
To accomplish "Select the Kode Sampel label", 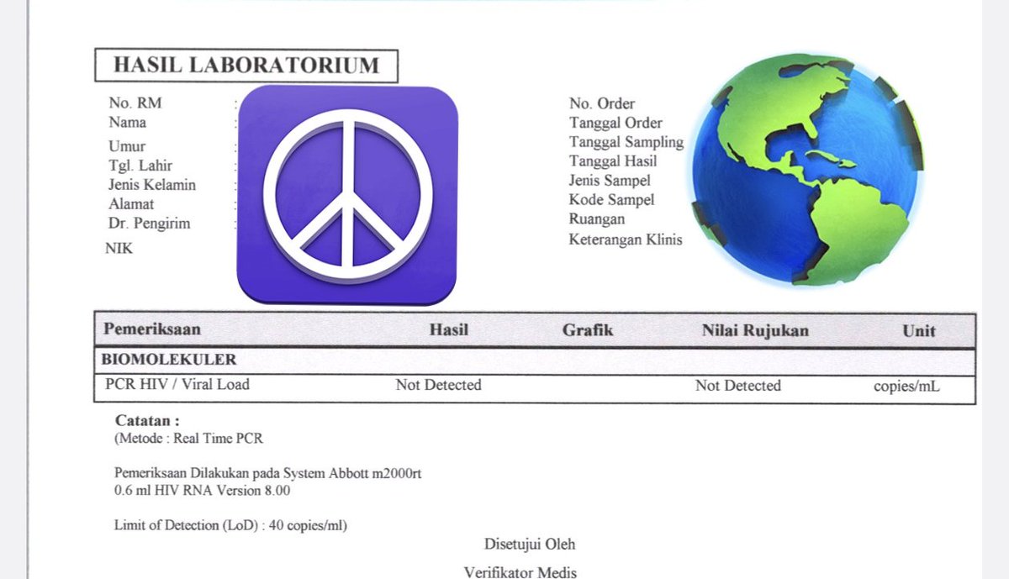I will 611,200.
